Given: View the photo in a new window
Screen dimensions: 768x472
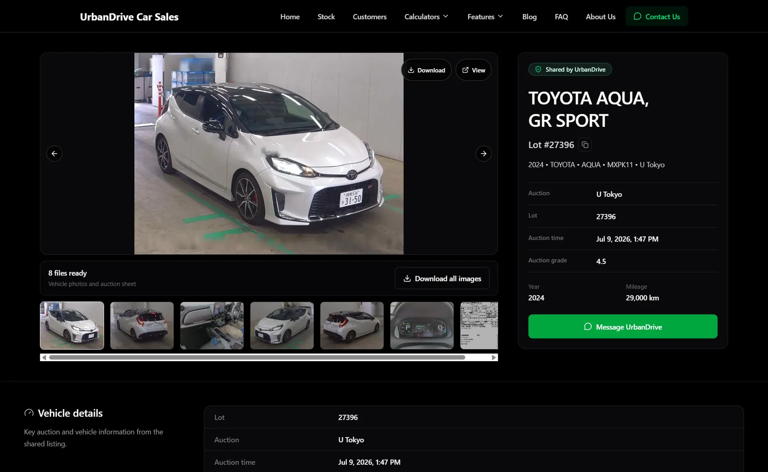Looking at the screenshot, I should (473, 70).
